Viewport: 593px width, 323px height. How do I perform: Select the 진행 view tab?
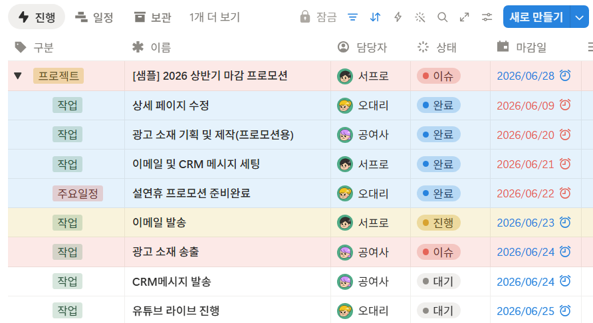point(37,17)
